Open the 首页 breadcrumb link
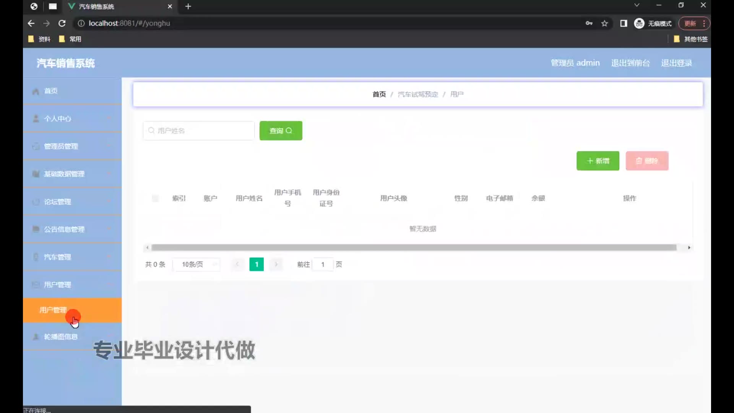The image size is (734, 413). point(379,94)
